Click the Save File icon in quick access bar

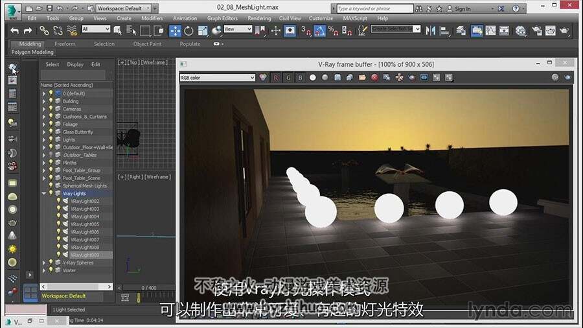(49, 8)
